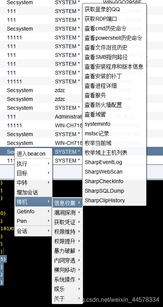Run SharpSQLDump
163x307 pixels.
coord(115,191)
